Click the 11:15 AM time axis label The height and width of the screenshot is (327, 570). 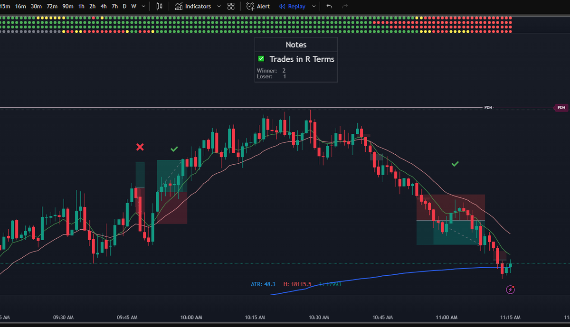pyautogui.click(x=510, y=317)
